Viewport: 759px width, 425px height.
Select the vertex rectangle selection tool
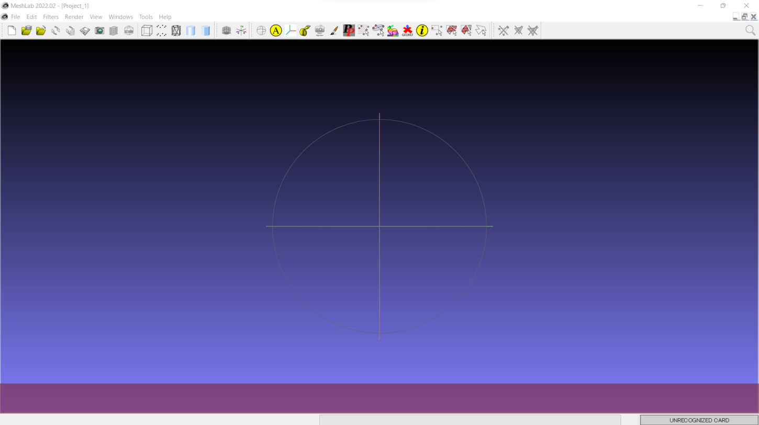coord(437,31)
